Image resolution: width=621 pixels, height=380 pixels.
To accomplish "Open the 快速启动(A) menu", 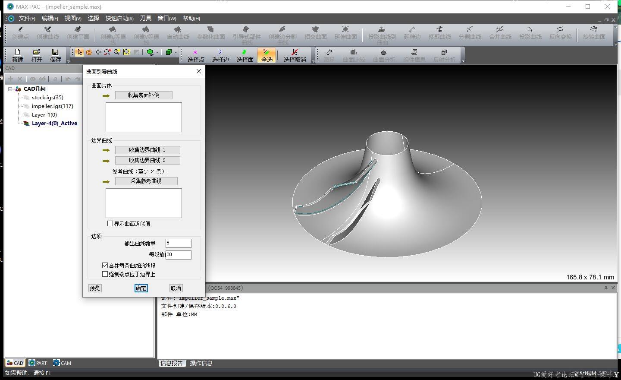I will [119, 18].
